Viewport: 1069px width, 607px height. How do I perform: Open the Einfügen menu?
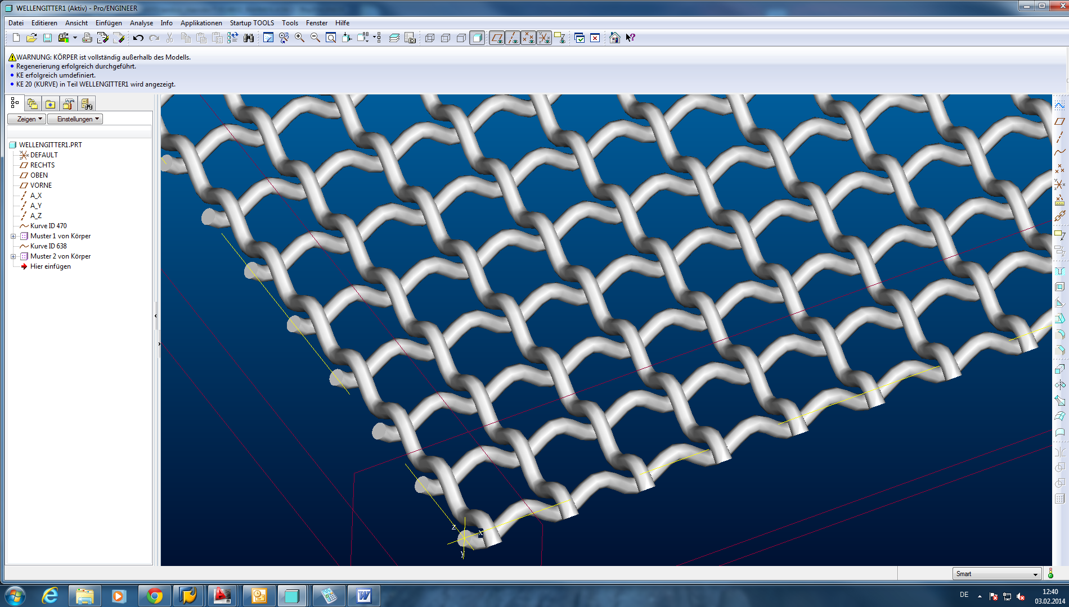(109, 23)
